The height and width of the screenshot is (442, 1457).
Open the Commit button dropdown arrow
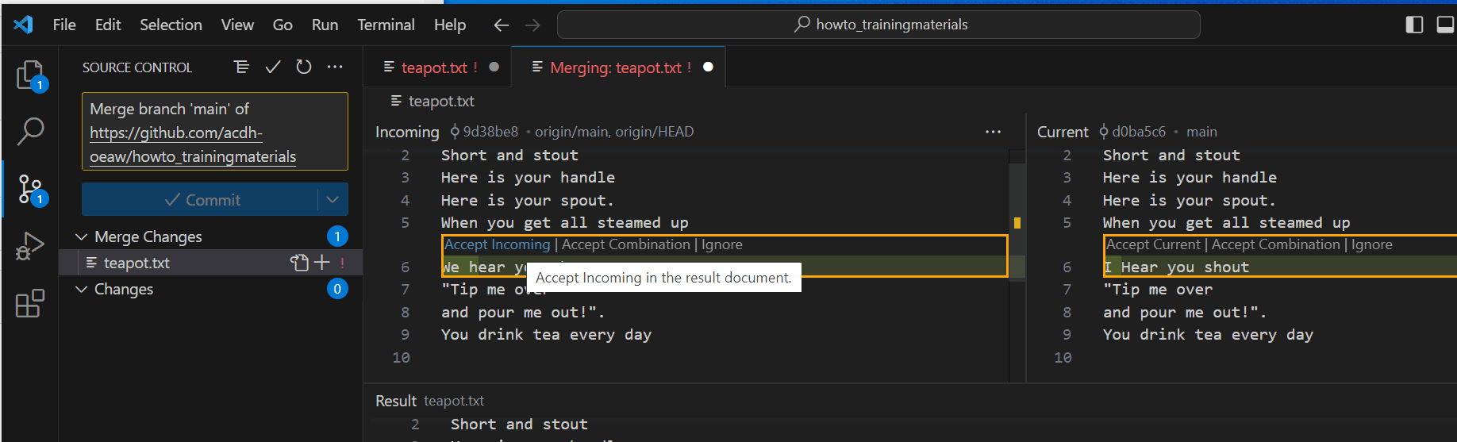coord(333,200)
